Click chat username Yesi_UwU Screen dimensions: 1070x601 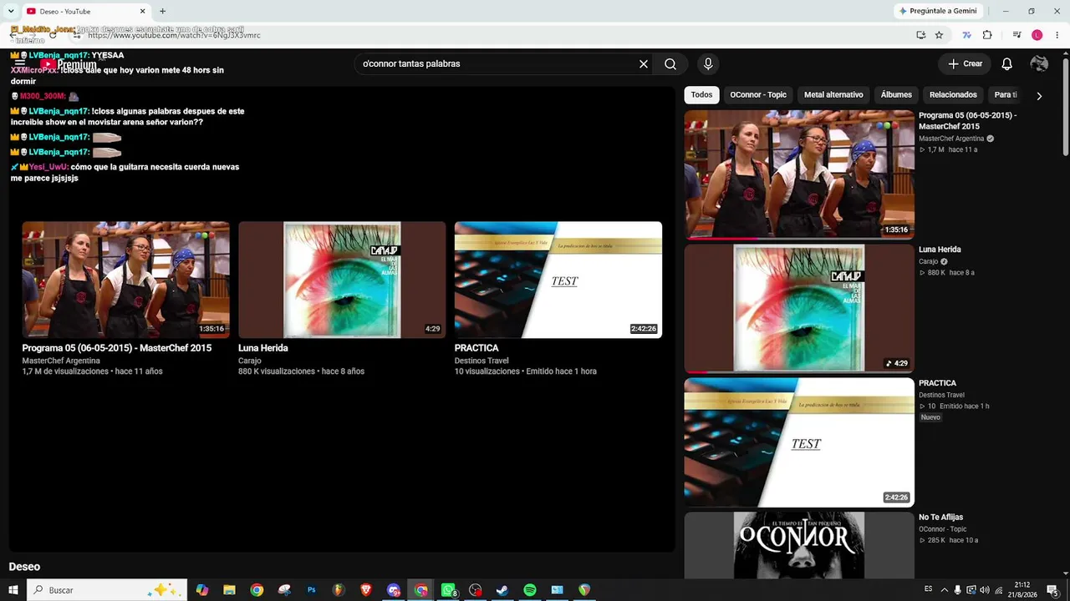(x=49, y=167)
